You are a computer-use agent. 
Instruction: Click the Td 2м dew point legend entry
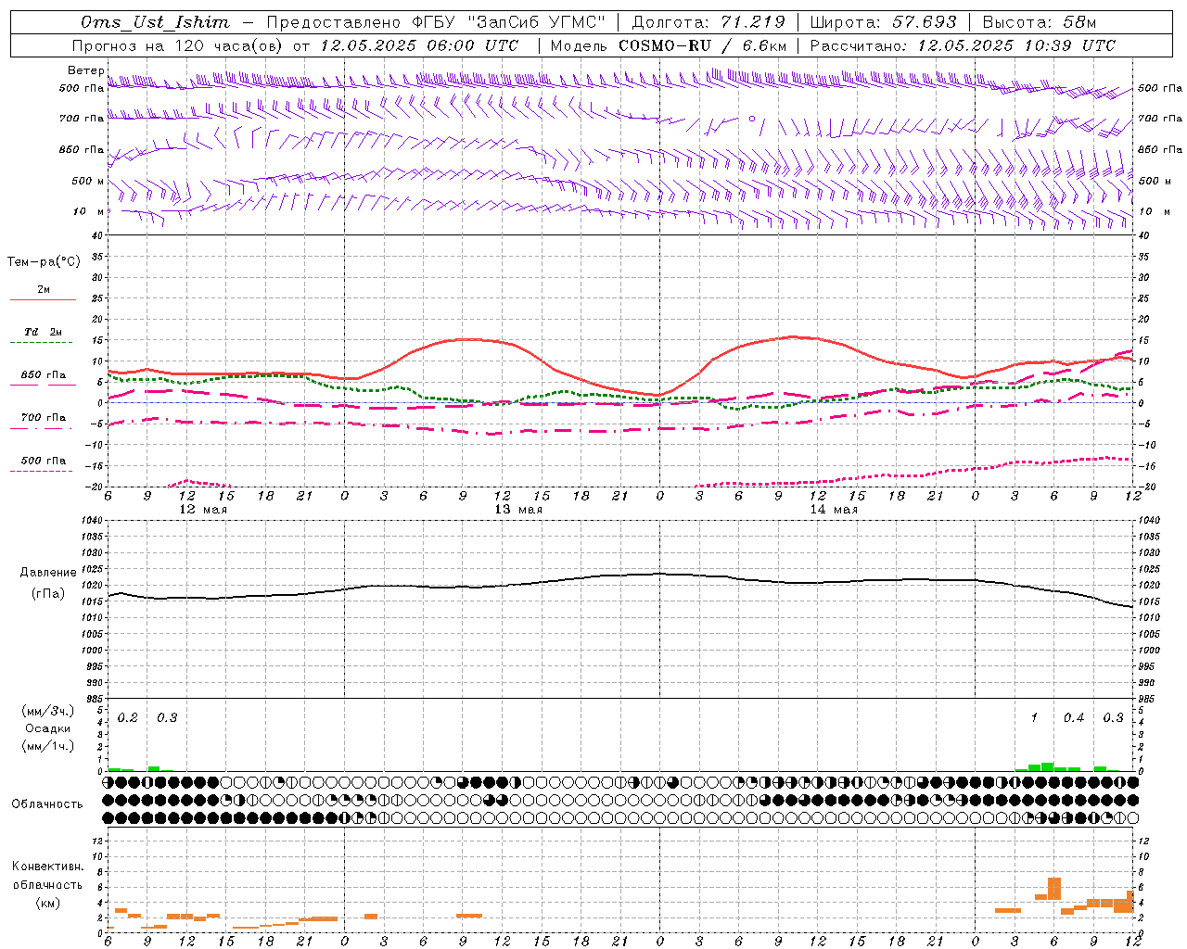(x=44, y=332)
